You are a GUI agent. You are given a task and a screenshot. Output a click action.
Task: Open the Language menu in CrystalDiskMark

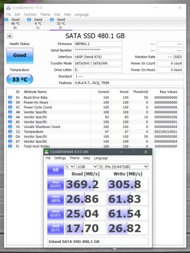pos(101,158)
